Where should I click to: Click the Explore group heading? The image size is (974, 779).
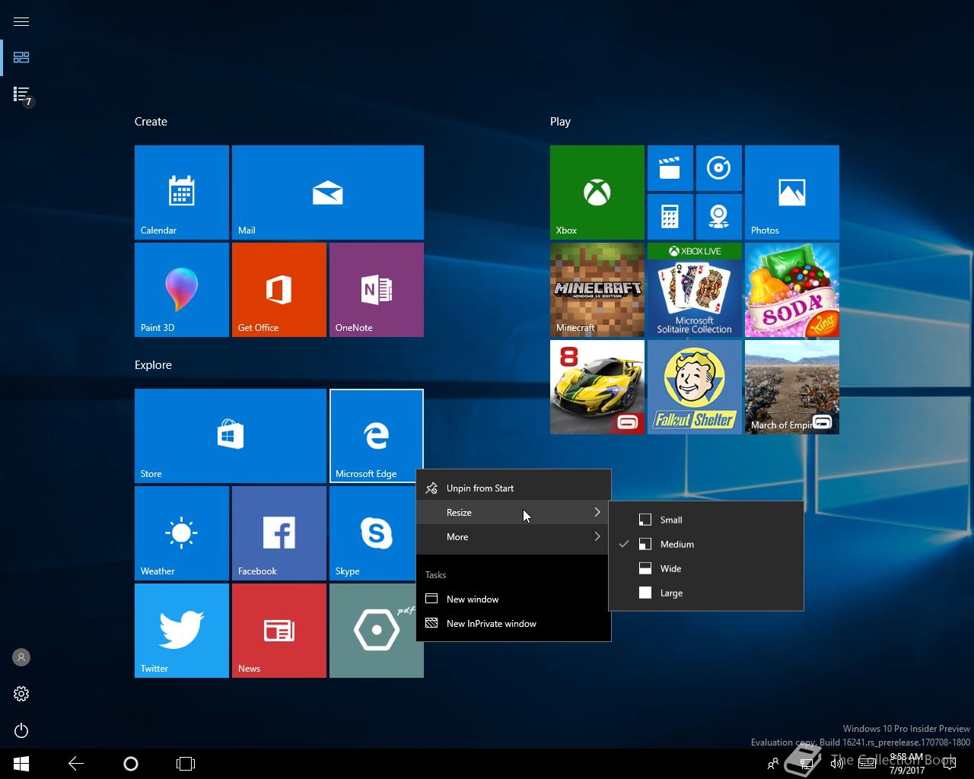[x=153, y=365]
